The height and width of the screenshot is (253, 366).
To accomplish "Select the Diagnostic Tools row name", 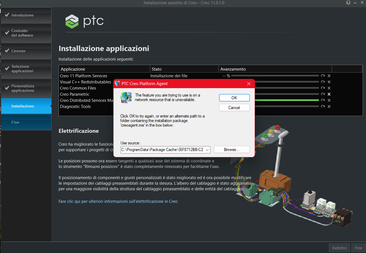I will [75, 106].
